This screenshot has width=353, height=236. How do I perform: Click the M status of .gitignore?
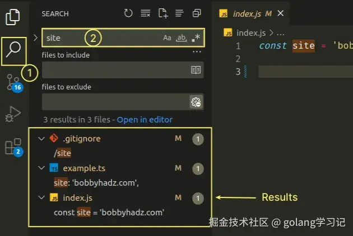coord(178,139)
